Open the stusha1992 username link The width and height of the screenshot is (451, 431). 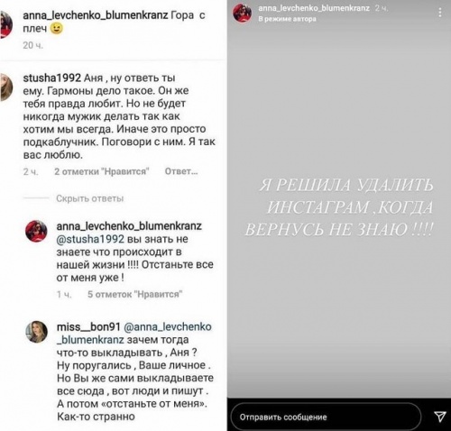[52, 78]
